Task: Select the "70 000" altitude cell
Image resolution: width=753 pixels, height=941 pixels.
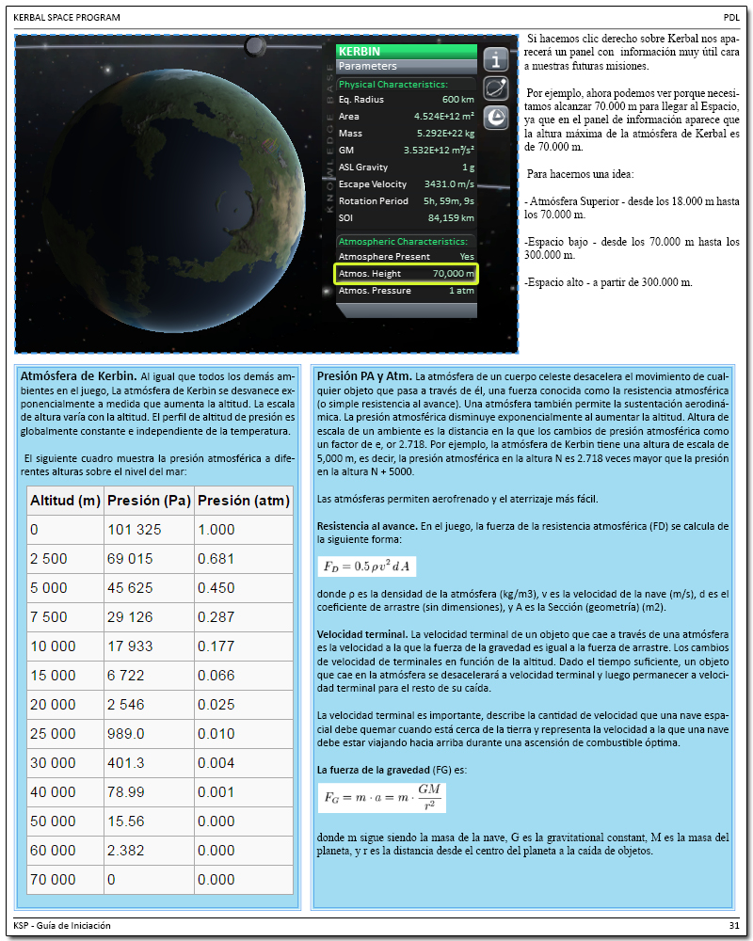Action: pyautogui.click(x=66, y=880)
